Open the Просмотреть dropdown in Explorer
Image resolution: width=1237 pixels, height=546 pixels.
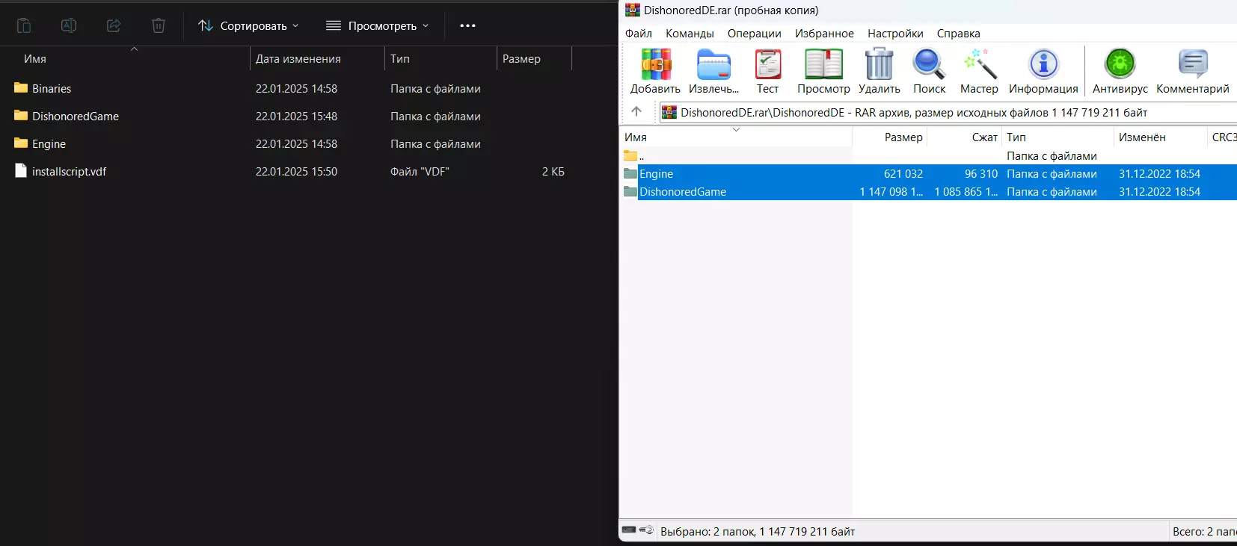[378, 25]
